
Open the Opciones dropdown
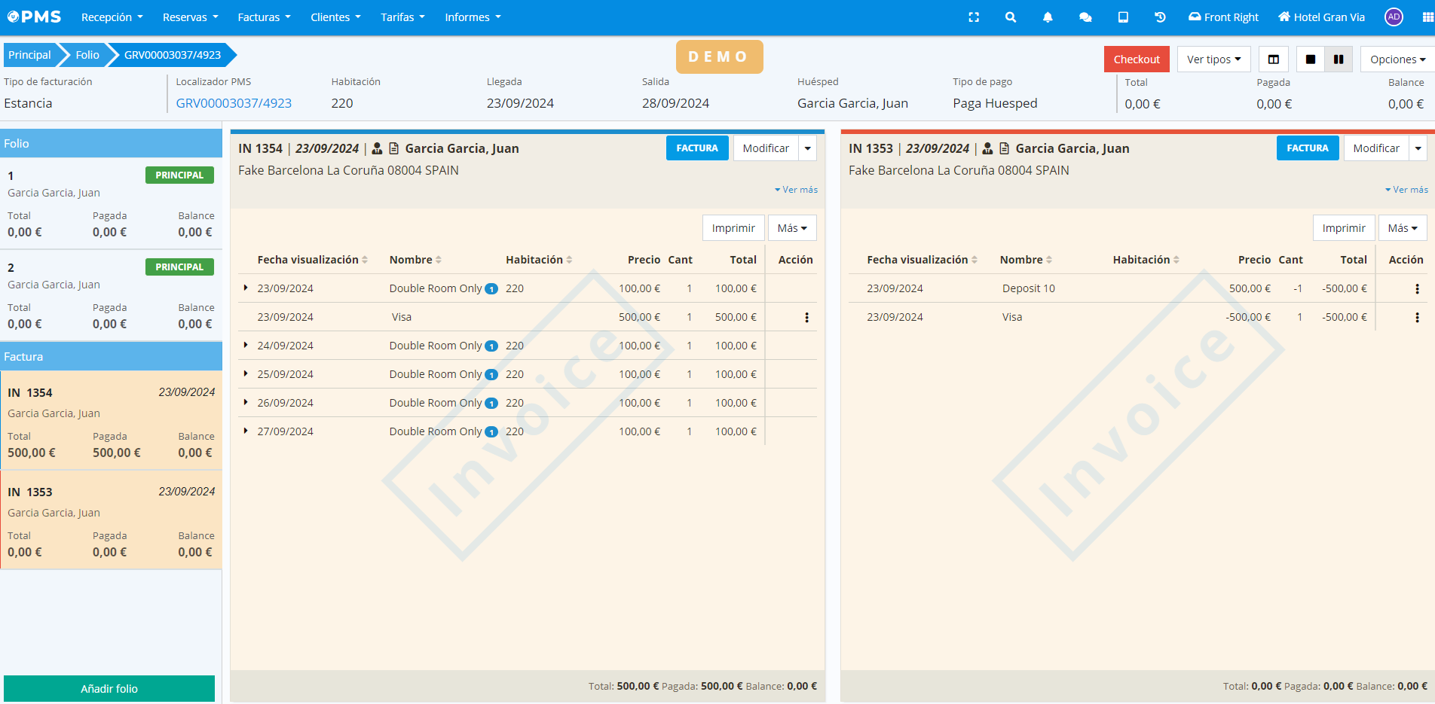coord(1397,59)
